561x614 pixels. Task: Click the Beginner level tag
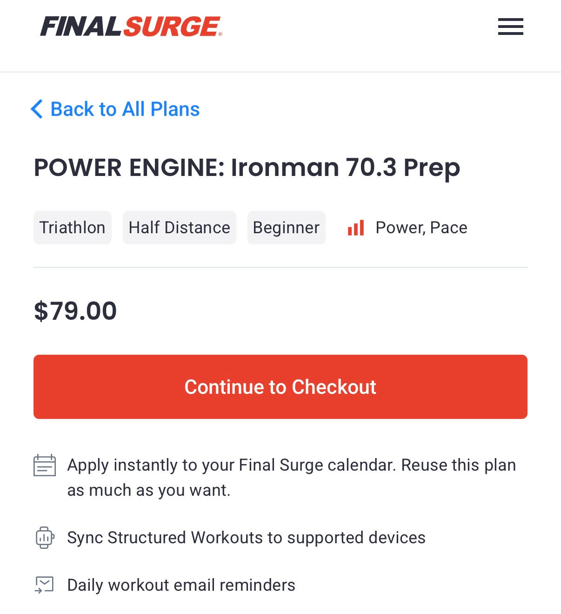point(286,228)
